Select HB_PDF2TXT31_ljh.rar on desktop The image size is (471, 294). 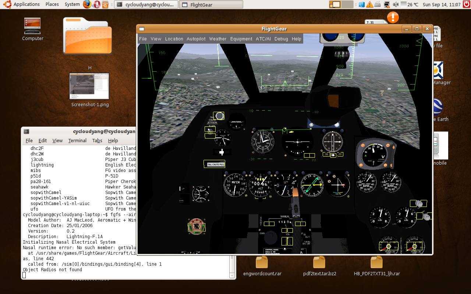pos(377,265)
